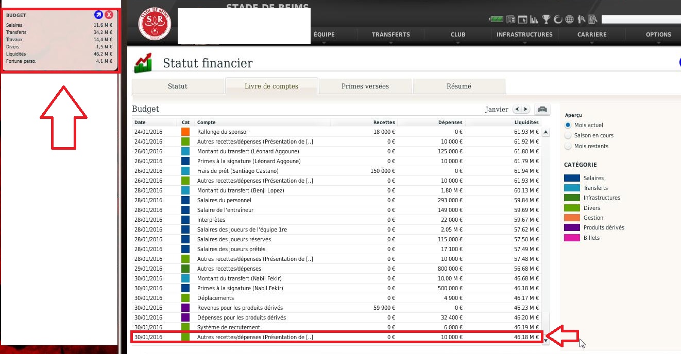Open the player search magnifier icon
This screenshot has width=681, height=354.
(x=582, y=20)
